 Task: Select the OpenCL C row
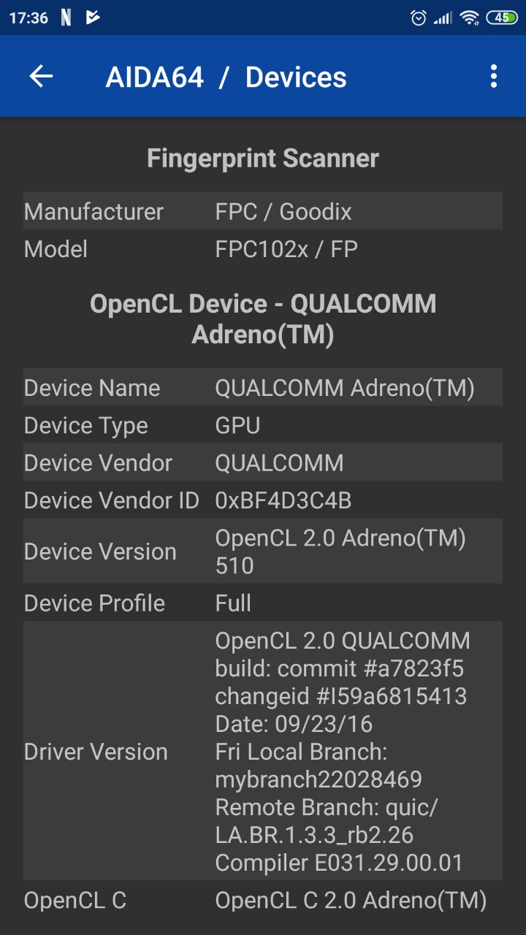click(x=263, y=901)
